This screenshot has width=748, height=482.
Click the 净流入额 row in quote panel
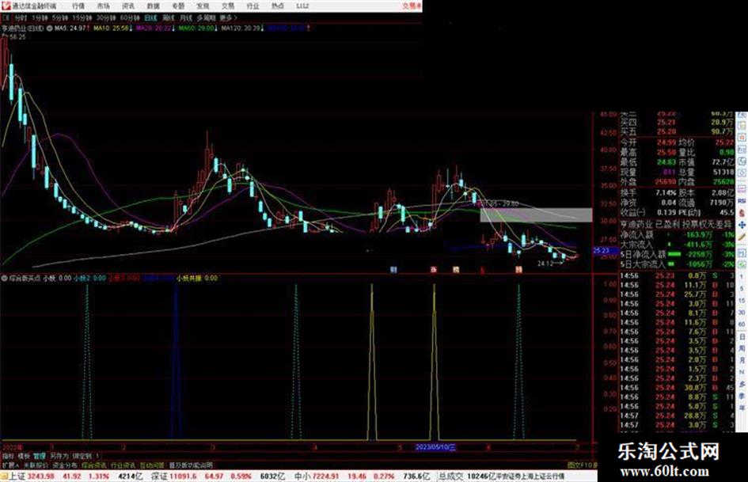(x=677, y=235)
